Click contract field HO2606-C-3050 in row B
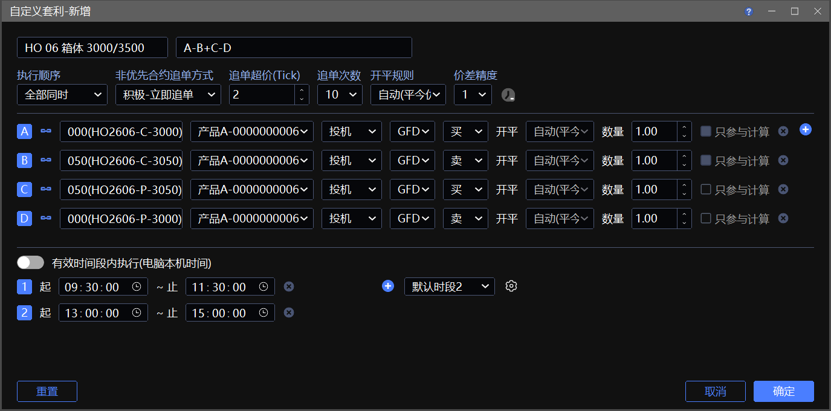Image resolution: width=831 pixels, height=411 pixels. point(121,160)
